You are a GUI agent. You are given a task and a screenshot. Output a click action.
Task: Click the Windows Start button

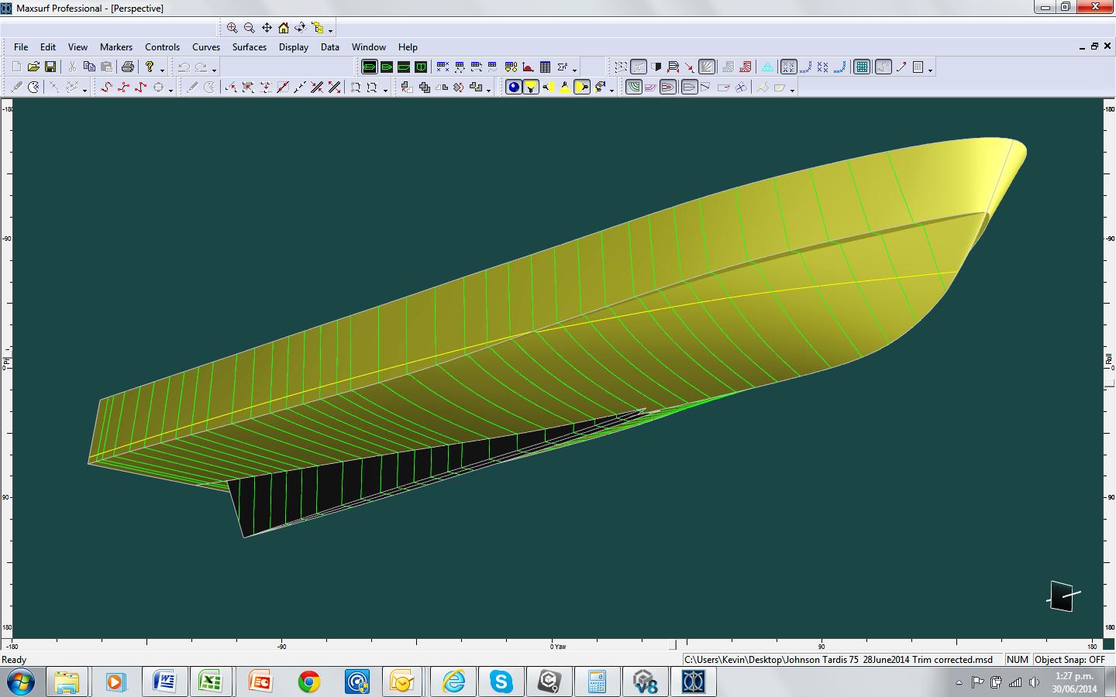19,682
